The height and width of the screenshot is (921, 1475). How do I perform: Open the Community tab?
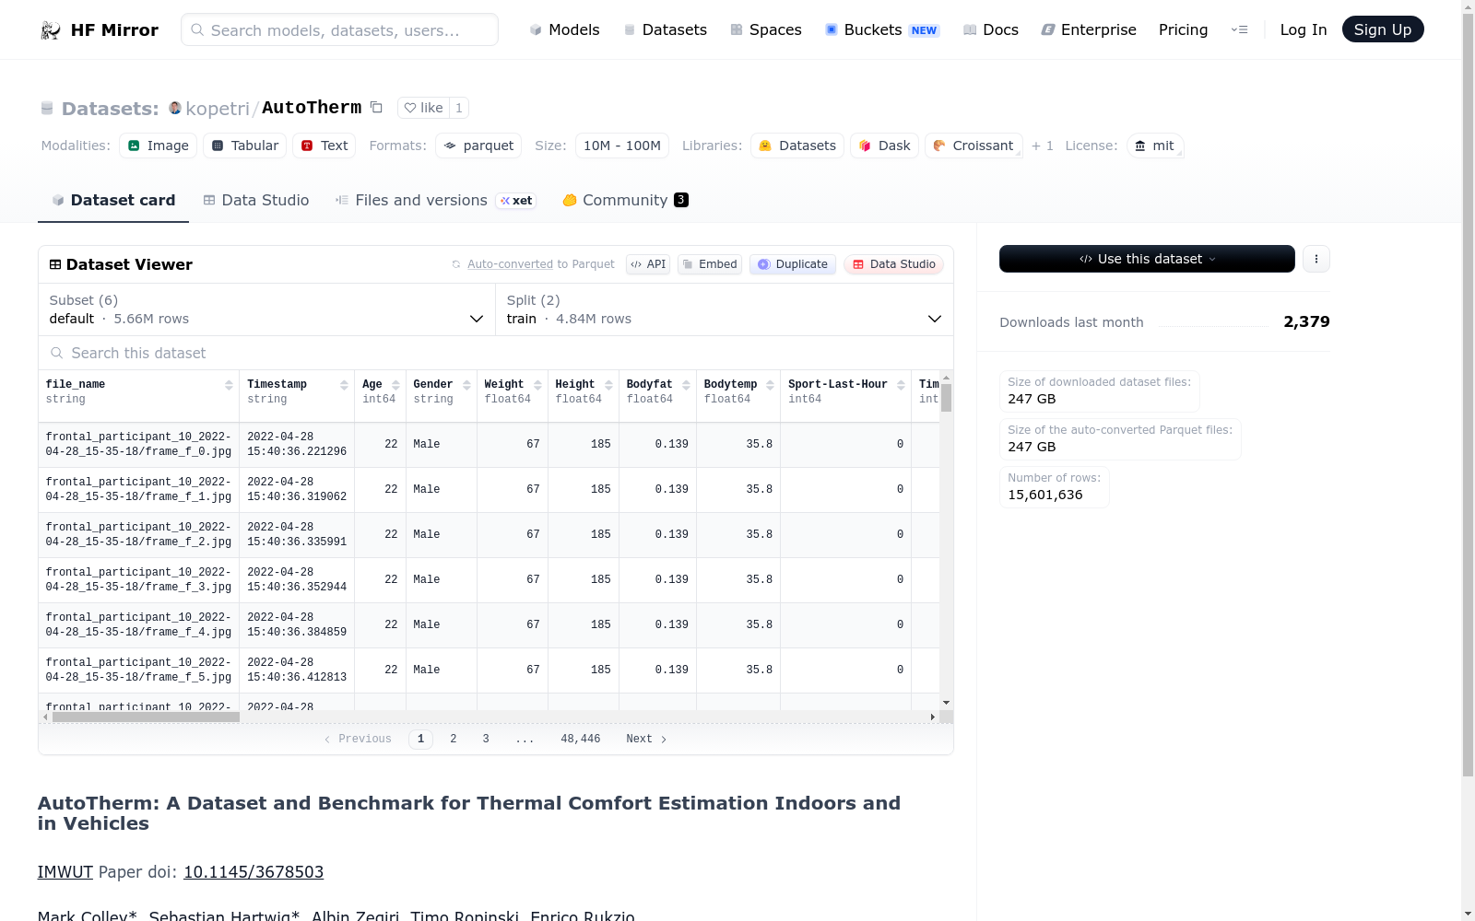(x=626, y=200)
